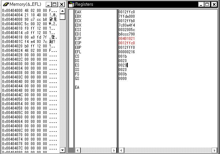Click register value 7ffda000
Image resolution: width=220 pixels, height=154 pixels.
127,16
